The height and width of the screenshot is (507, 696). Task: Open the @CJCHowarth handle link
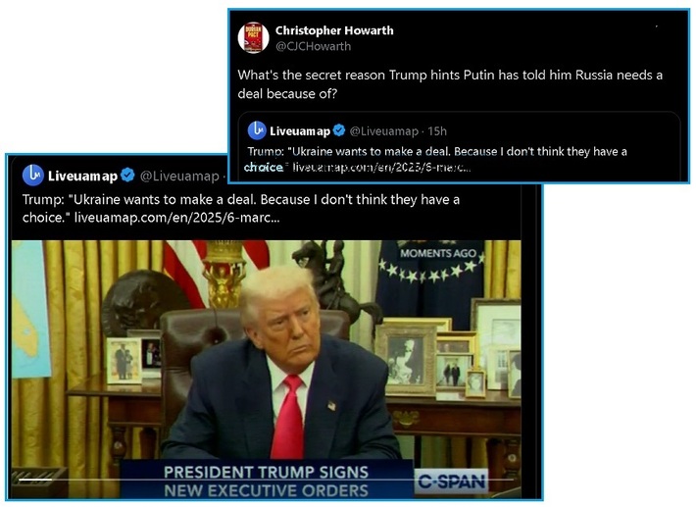[313, 46]
